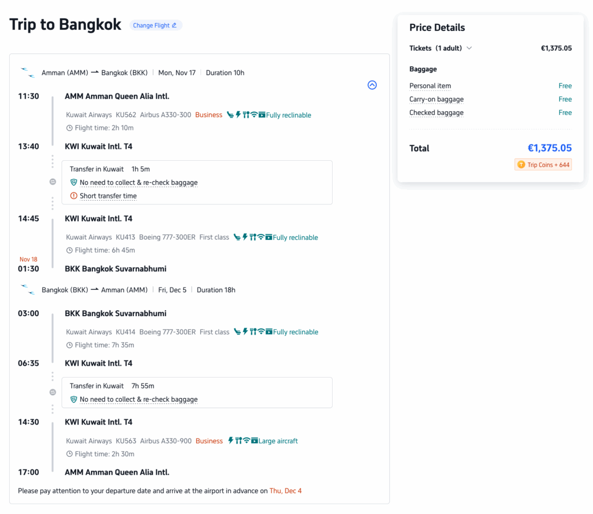
Task: Click the entertainment icon on flight KU563
Action: [254, 441]
